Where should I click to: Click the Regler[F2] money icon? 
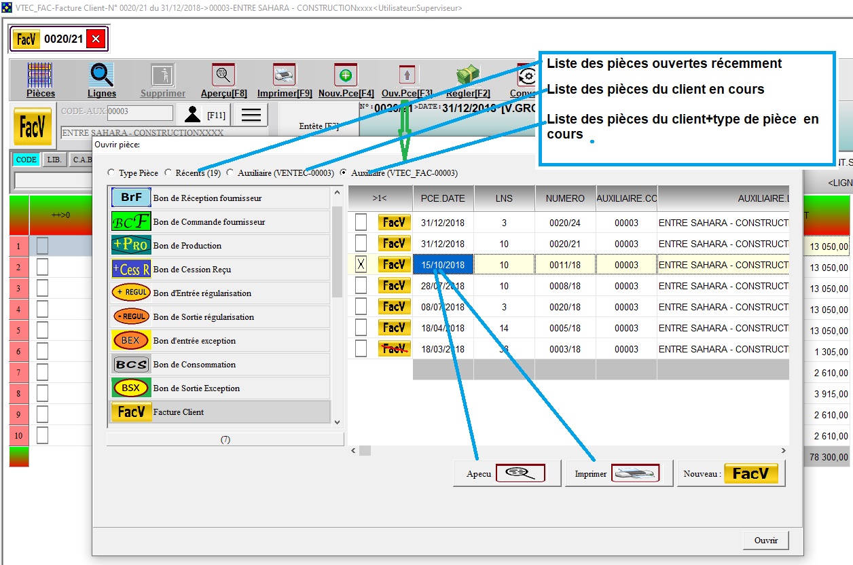tap(468, 75)
